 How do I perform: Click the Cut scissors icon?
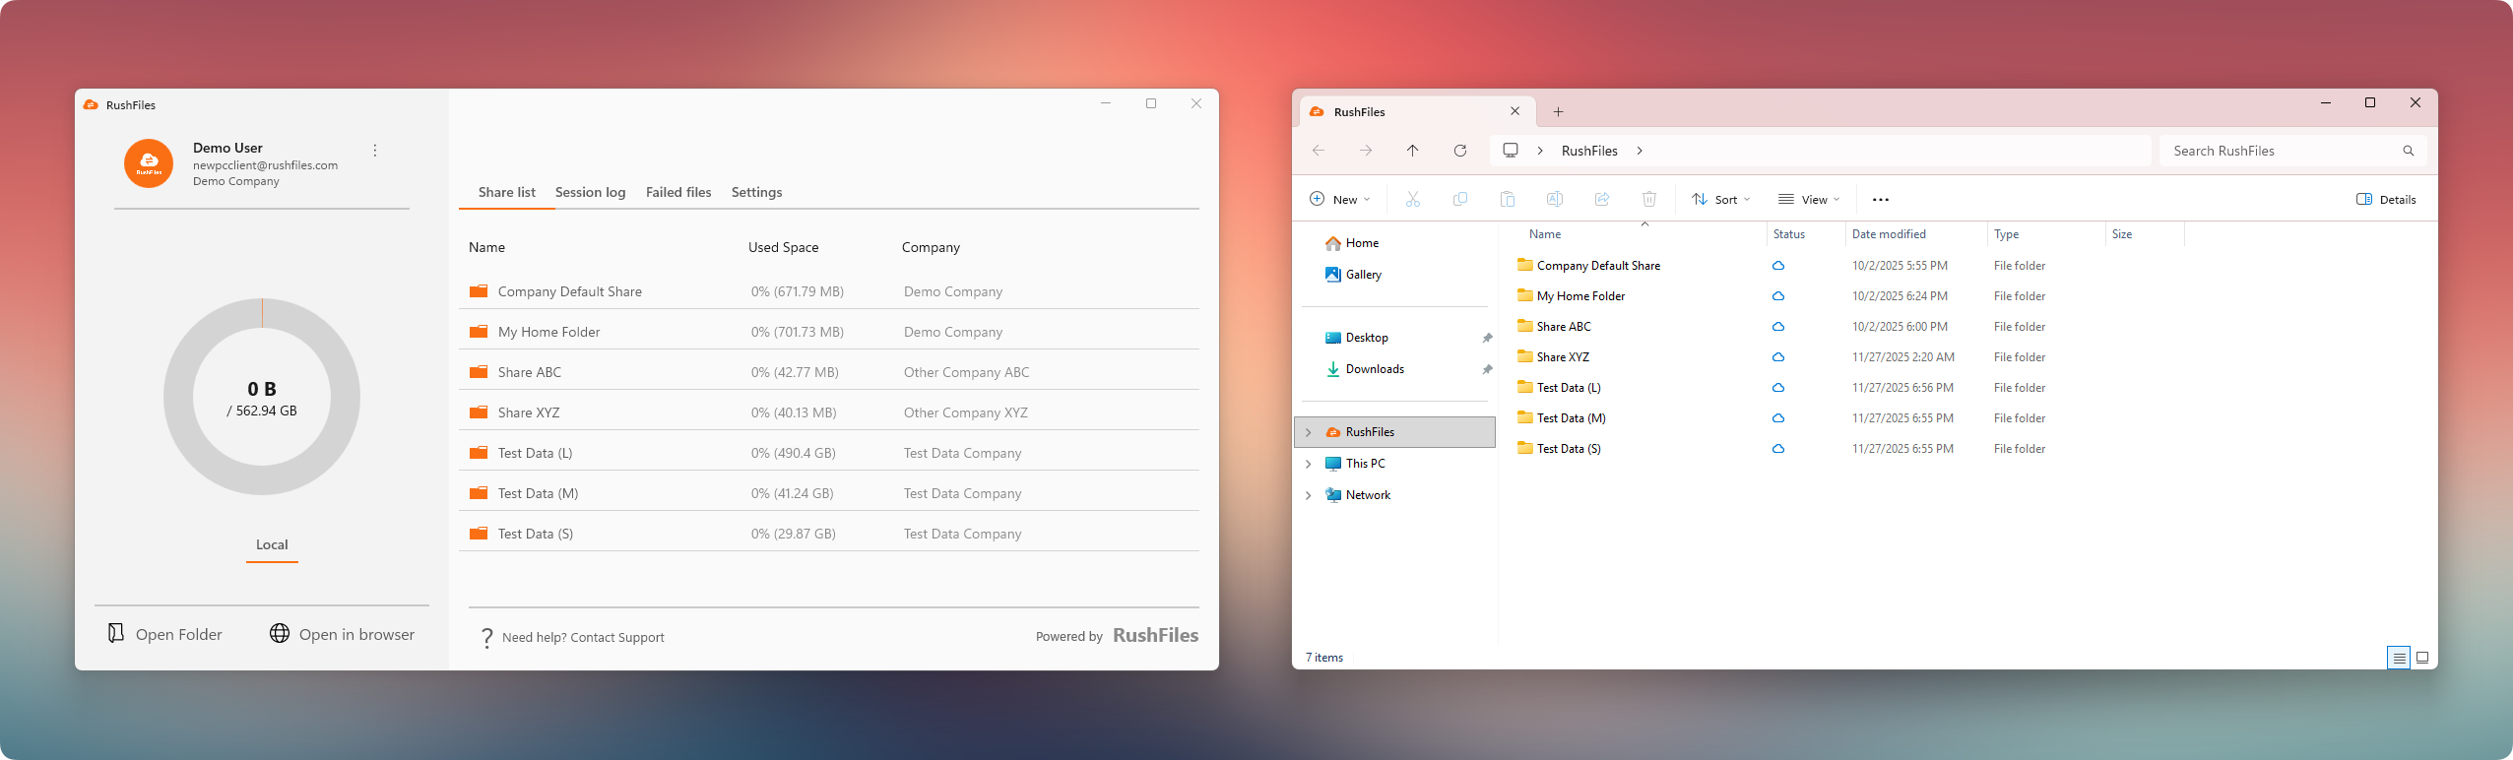pos(1413,199)
